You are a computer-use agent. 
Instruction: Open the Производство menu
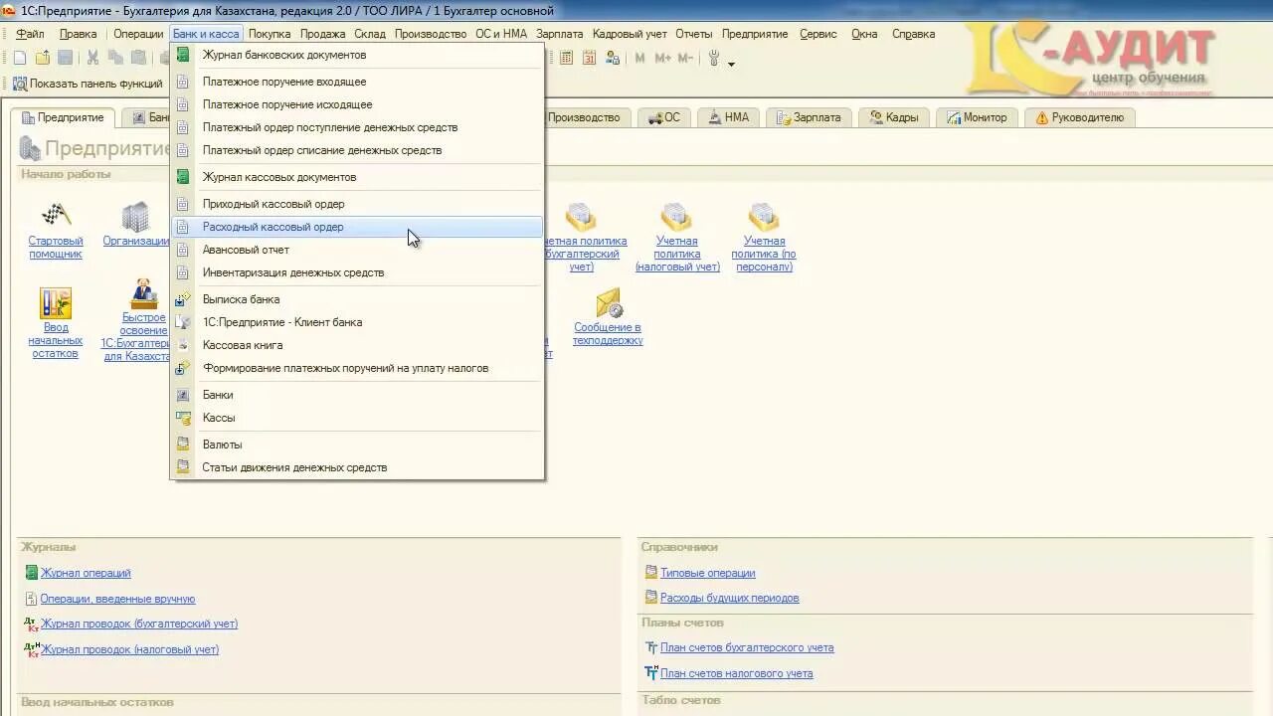pos(431,34)
